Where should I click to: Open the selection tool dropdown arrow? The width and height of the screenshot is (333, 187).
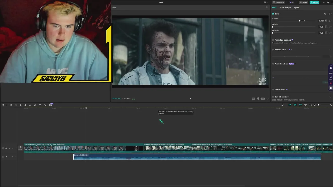tap(6, 105)
